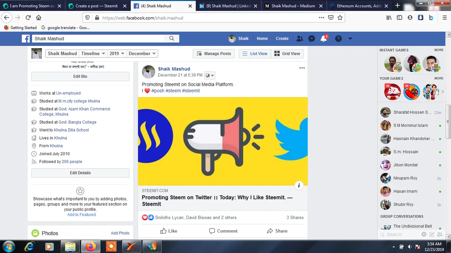Open the Timeline dropdown
Viewport: 451px width, 253px height.
(93, 54)
